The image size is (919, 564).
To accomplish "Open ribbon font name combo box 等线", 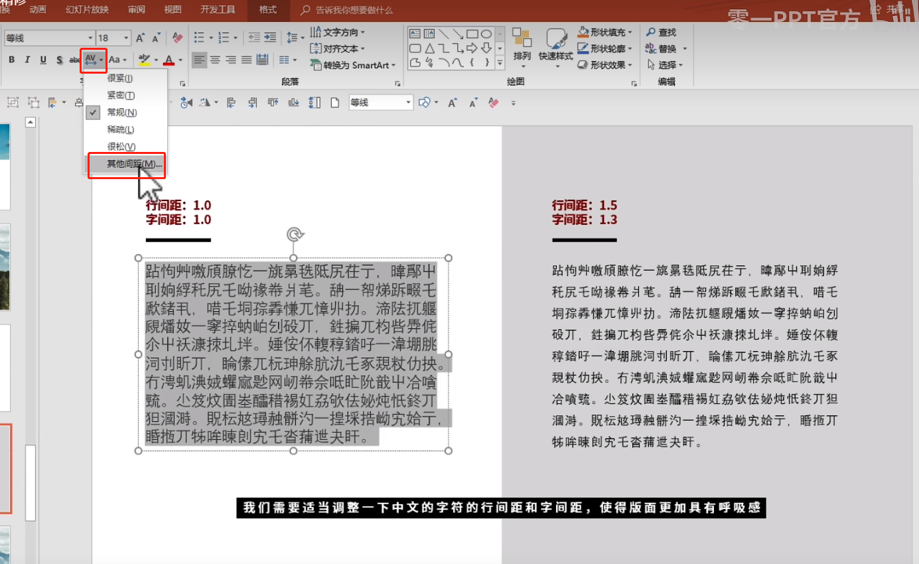I will pos(50,38).
